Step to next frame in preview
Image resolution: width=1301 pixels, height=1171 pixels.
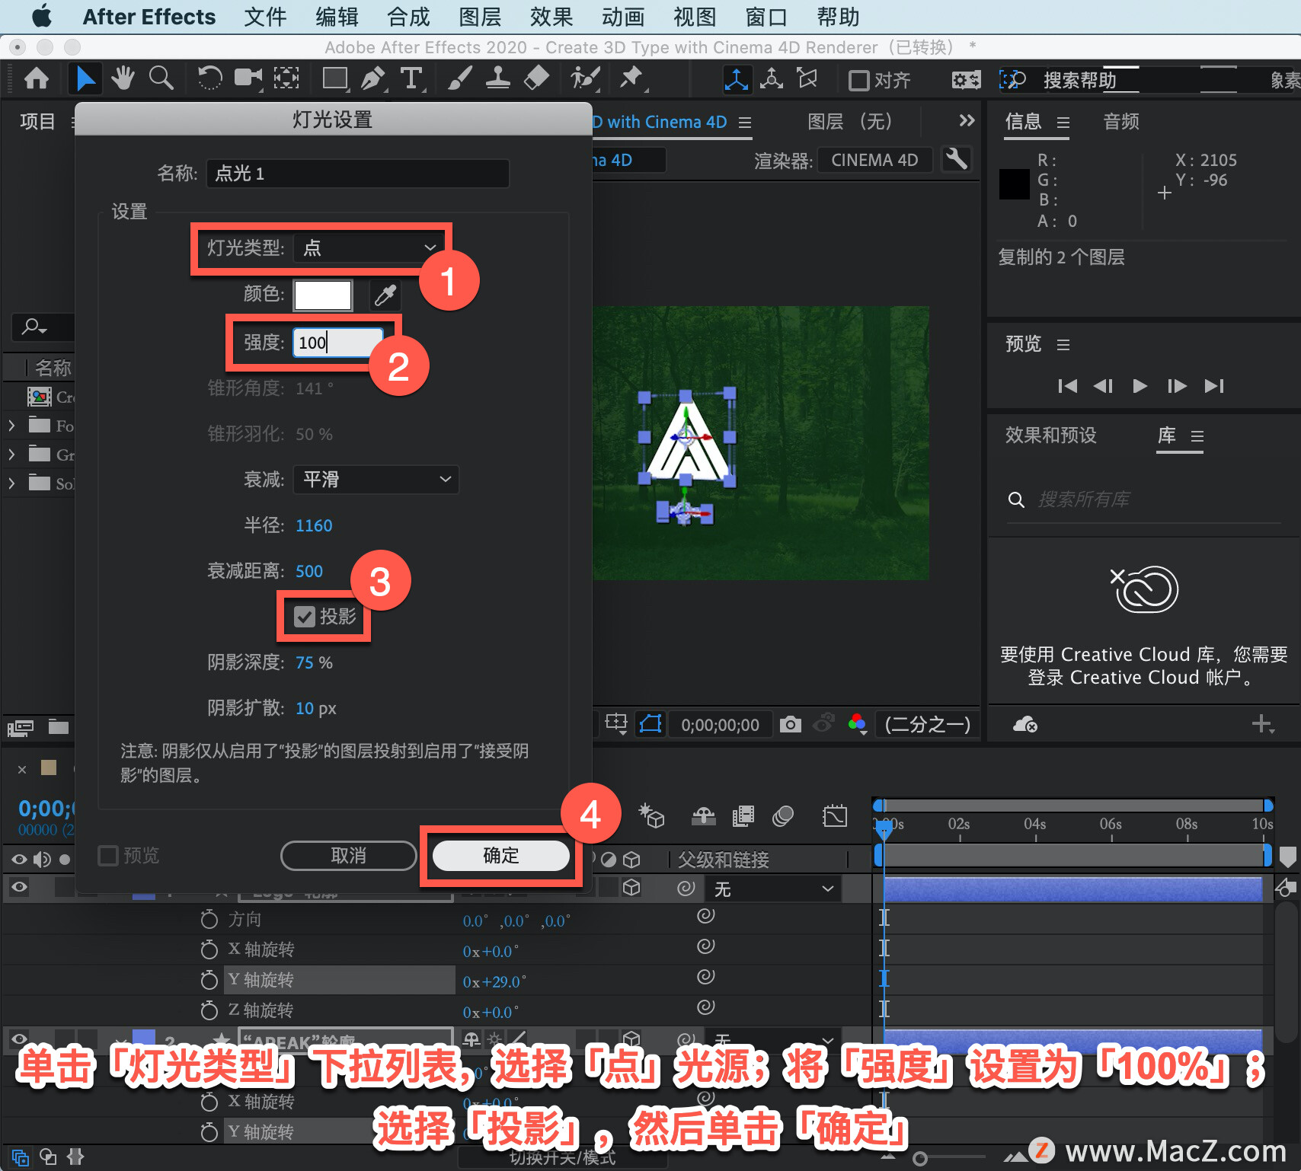[1177, 386]
